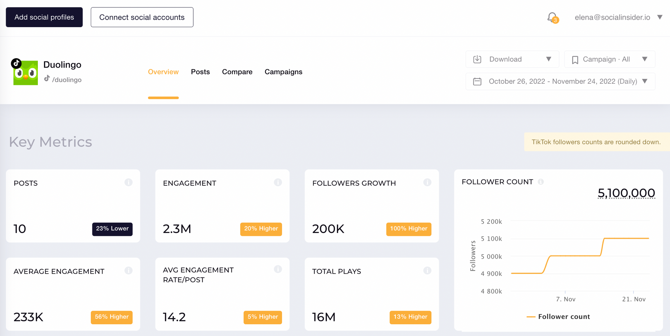Switch to the Posts tab
This screenshot has width=670, height=336.
click(200, 72)
